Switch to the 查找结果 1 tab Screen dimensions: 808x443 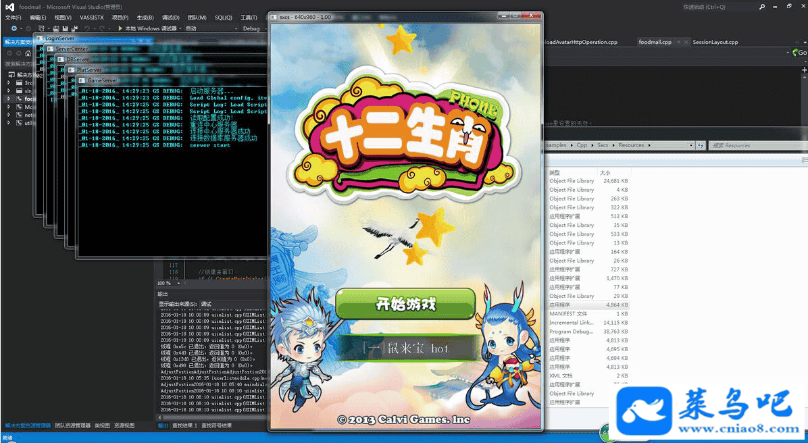coord(184,425)
